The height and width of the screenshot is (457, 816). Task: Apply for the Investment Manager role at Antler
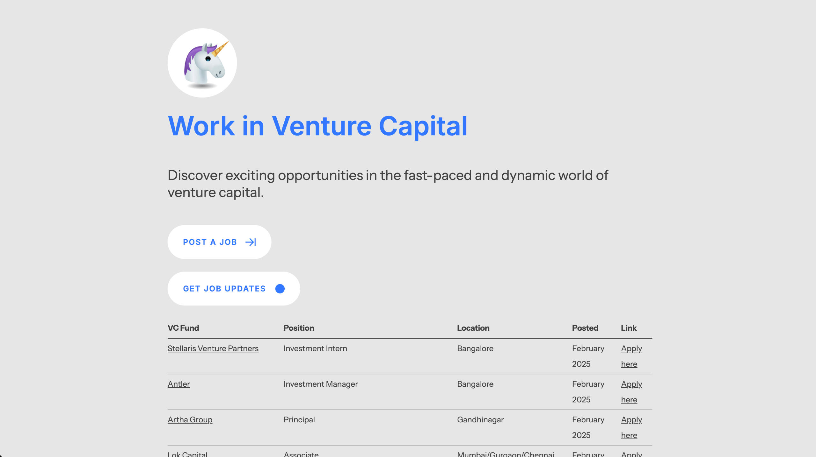click(631, 392)
